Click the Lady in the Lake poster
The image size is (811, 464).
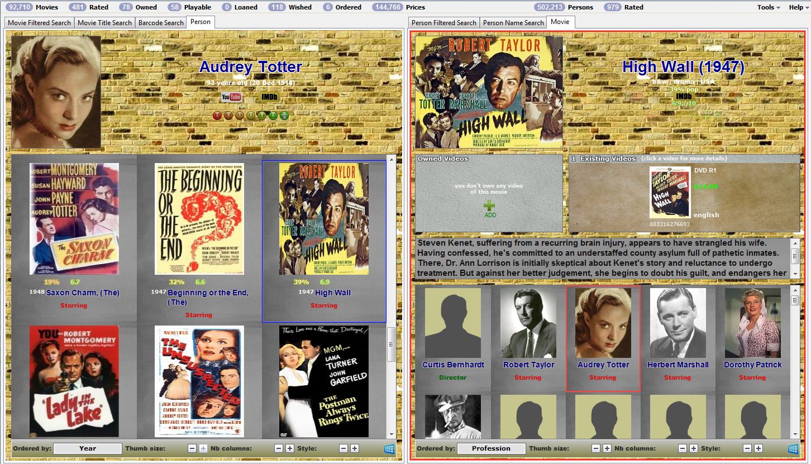(74, 381)
